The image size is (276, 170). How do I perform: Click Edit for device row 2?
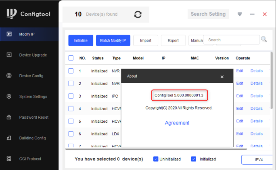coord(240,83)
